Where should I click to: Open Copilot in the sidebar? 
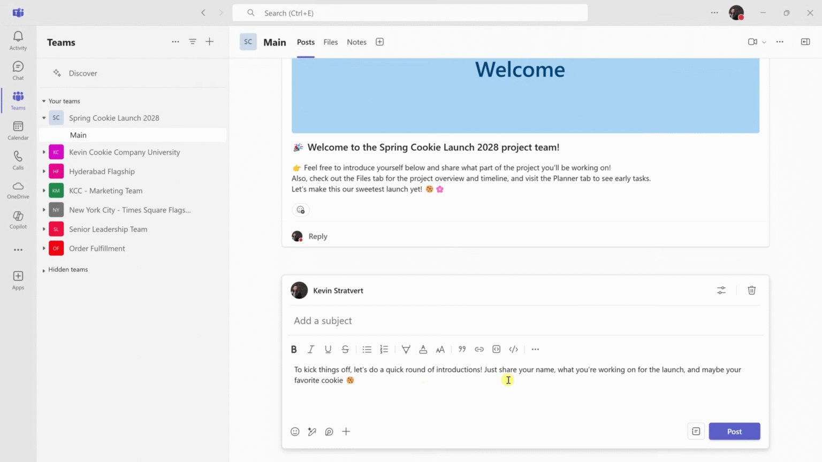[18, 220]
